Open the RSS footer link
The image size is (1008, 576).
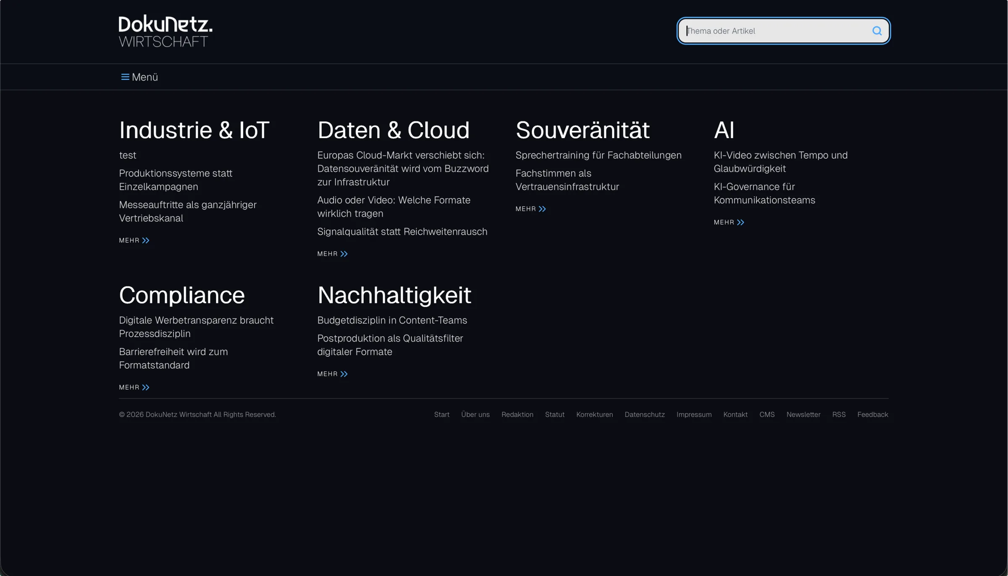839,414
